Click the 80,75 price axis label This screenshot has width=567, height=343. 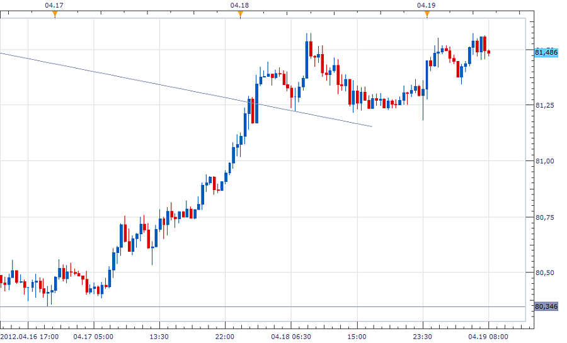(544, 217)
